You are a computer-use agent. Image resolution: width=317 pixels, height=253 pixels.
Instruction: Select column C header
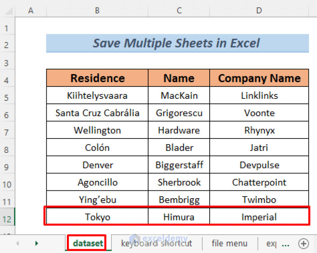pyautogui.click(x=179, y=10)
